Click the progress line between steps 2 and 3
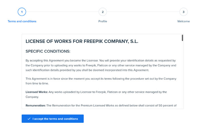The image size is (199, 127). (x=143, y=12)
